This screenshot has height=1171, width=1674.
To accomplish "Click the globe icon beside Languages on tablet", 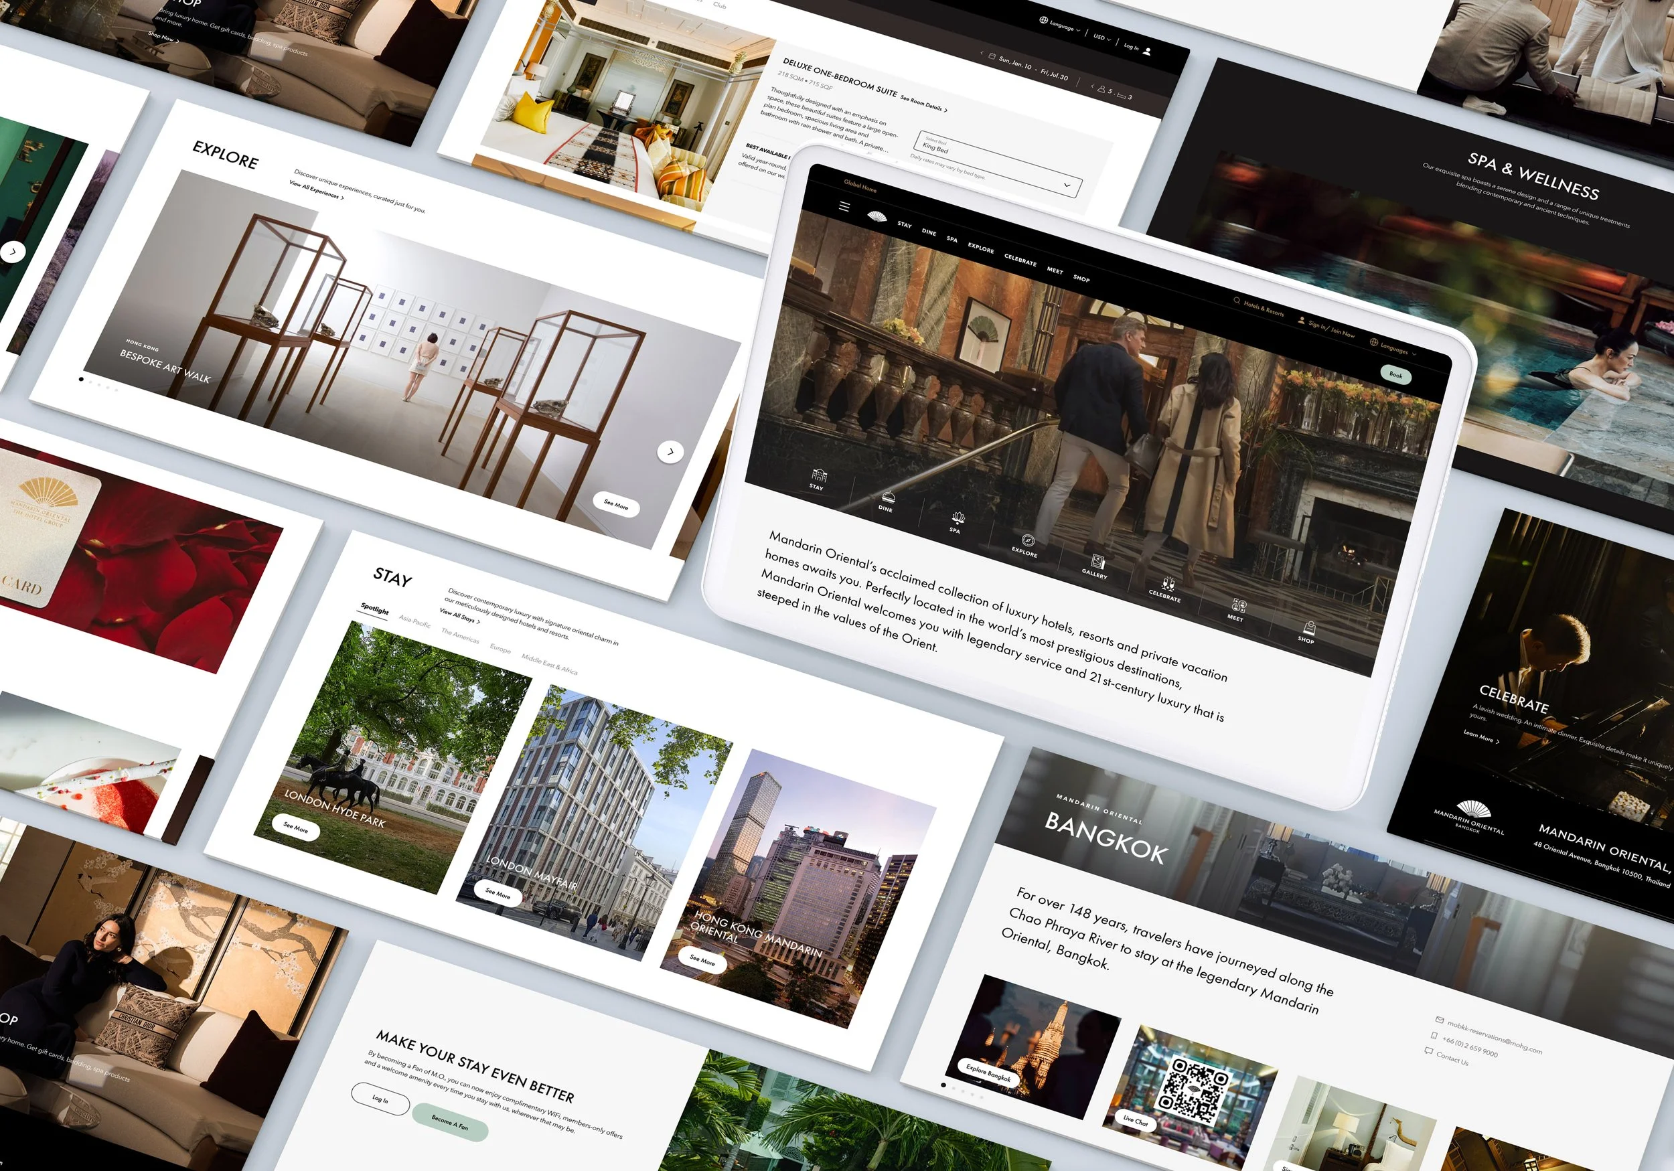I will (x=1373, y=342).
